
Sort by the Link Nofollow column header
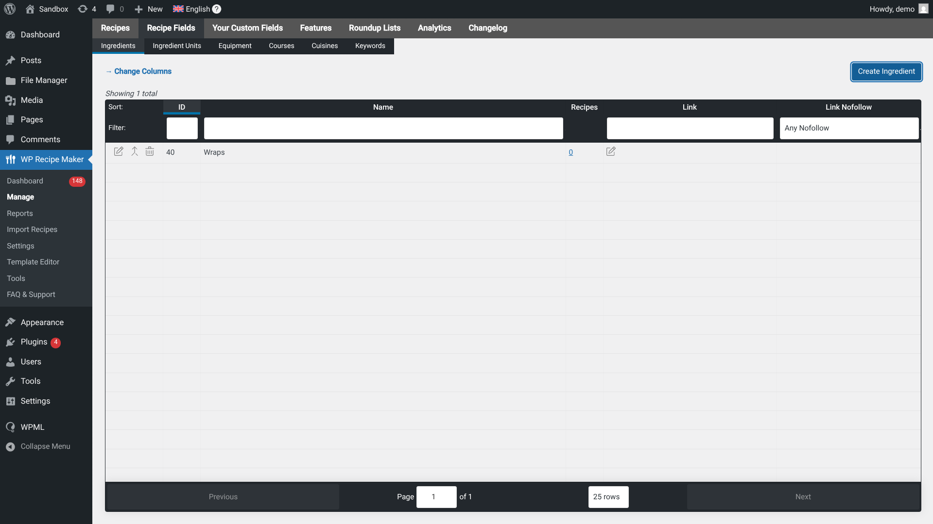pyautogui.click(x=848, y=107)
